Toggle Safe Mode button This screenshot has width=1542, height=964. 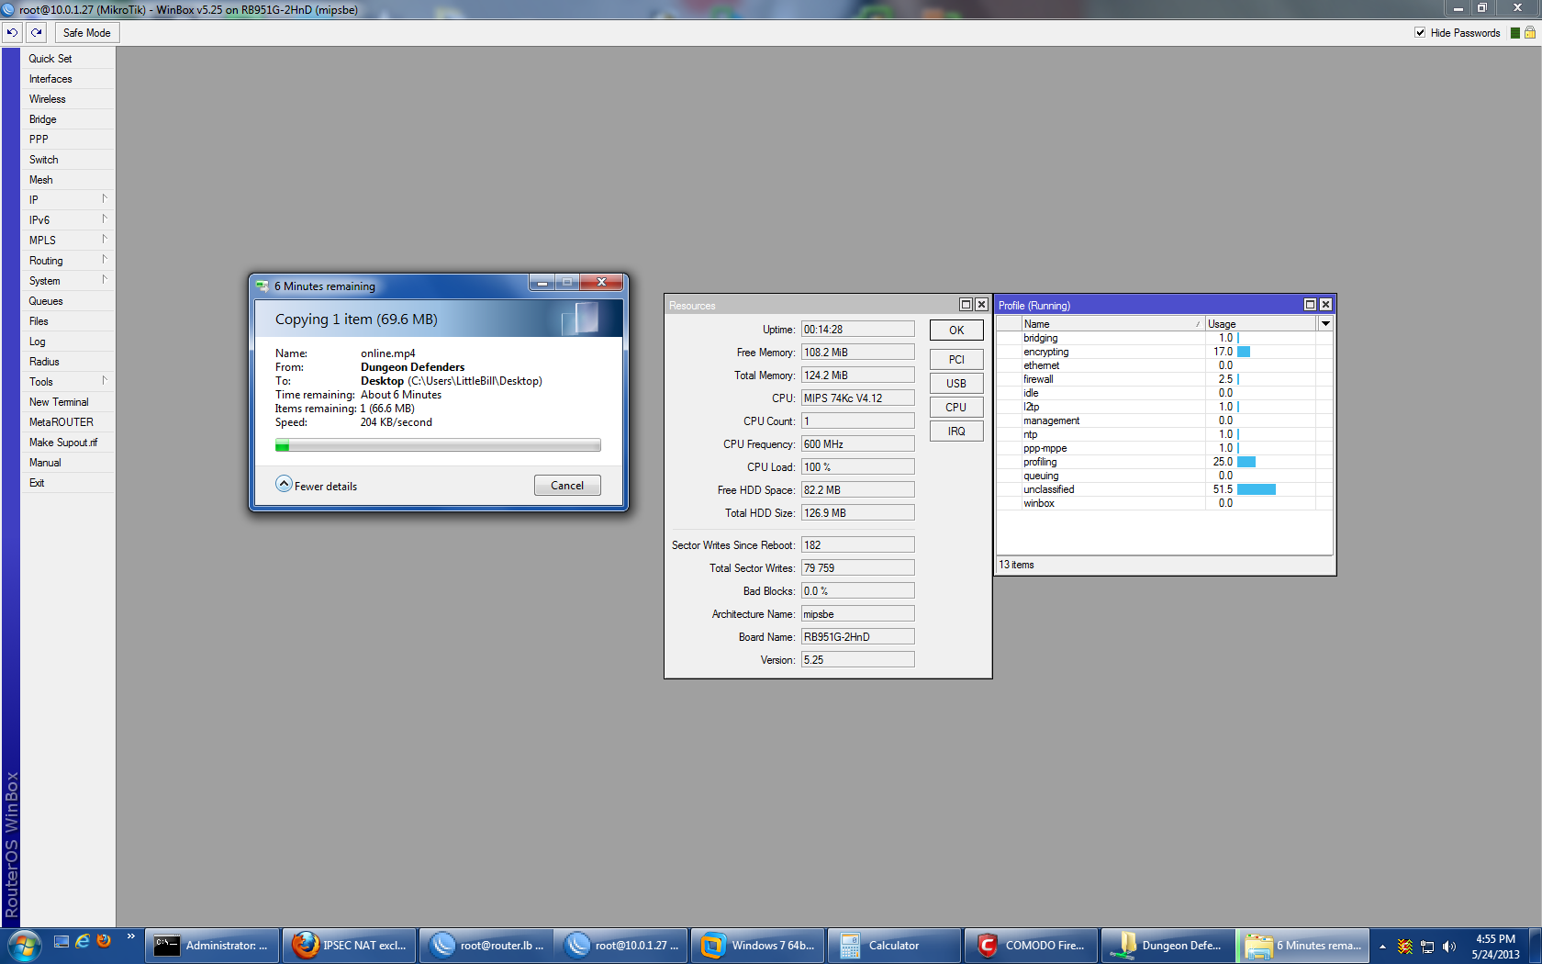87,33
